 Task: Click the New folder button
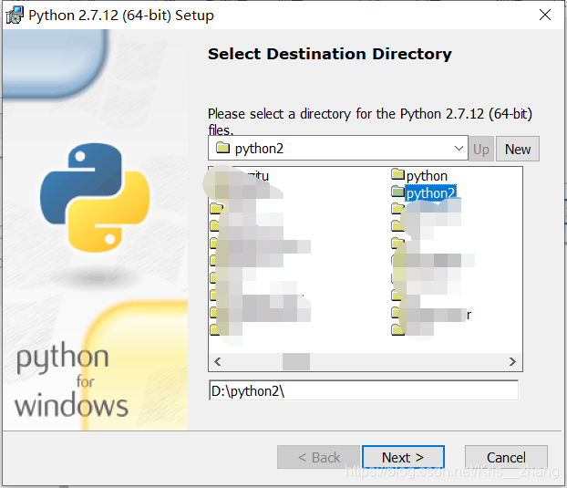click(x=518, y=149)
